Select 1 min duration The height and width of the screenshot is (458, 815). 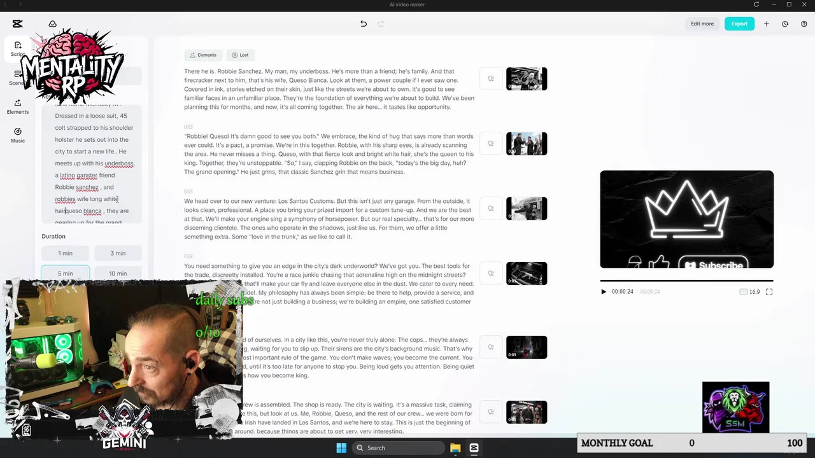(x=65, y=253)
